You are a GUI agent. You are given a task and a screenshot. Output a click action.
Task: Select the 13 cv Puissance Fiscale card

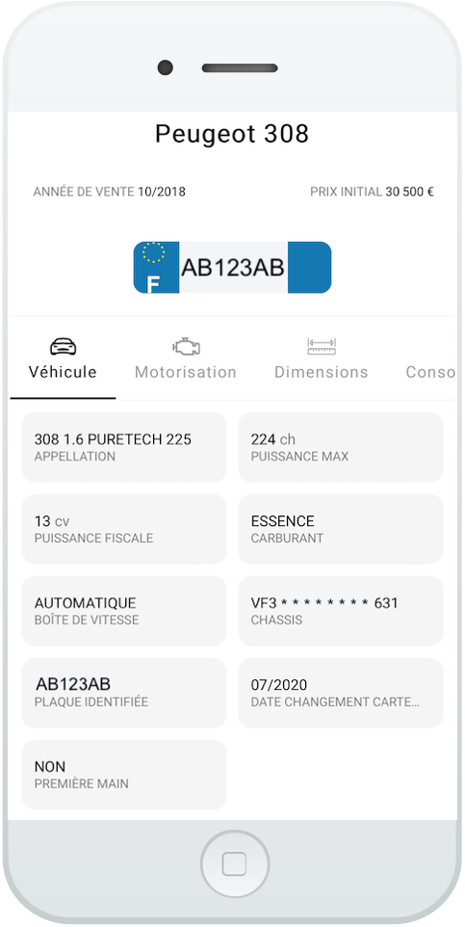point(124,529)
